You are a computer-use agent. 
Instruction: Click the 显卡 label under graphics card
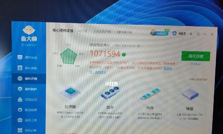[110, 107]
